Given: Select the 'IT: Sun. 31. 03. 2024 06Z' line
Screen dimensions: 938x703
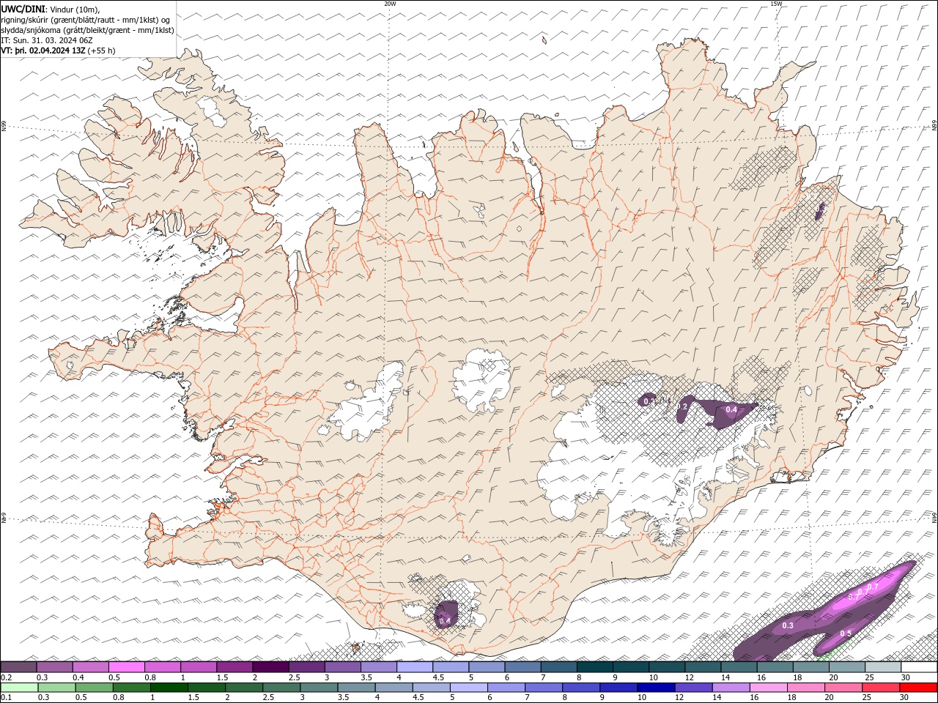Looking at the screenshot, I should pos(47,40).
